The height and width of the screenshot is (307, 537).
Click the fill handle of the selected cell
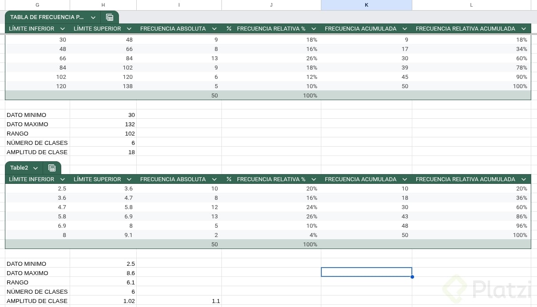click(x=412, y=277)
